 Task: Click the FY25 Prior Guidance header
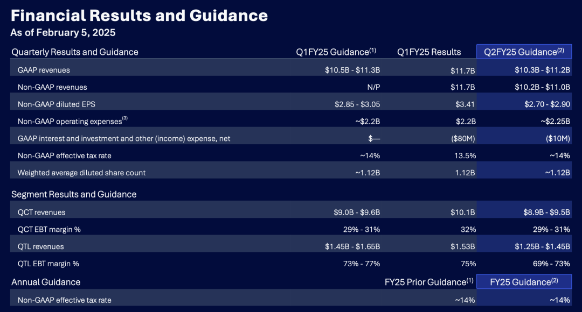click(429, 282)
